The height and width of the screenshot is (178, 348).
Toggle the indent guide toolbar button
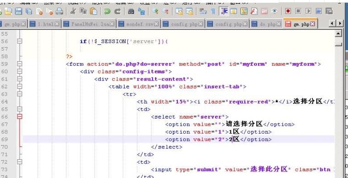pos(224,11)
